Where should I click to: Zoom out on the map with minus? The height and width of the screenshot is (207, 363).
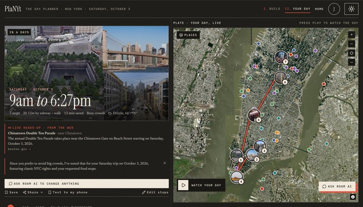[351, 44]
